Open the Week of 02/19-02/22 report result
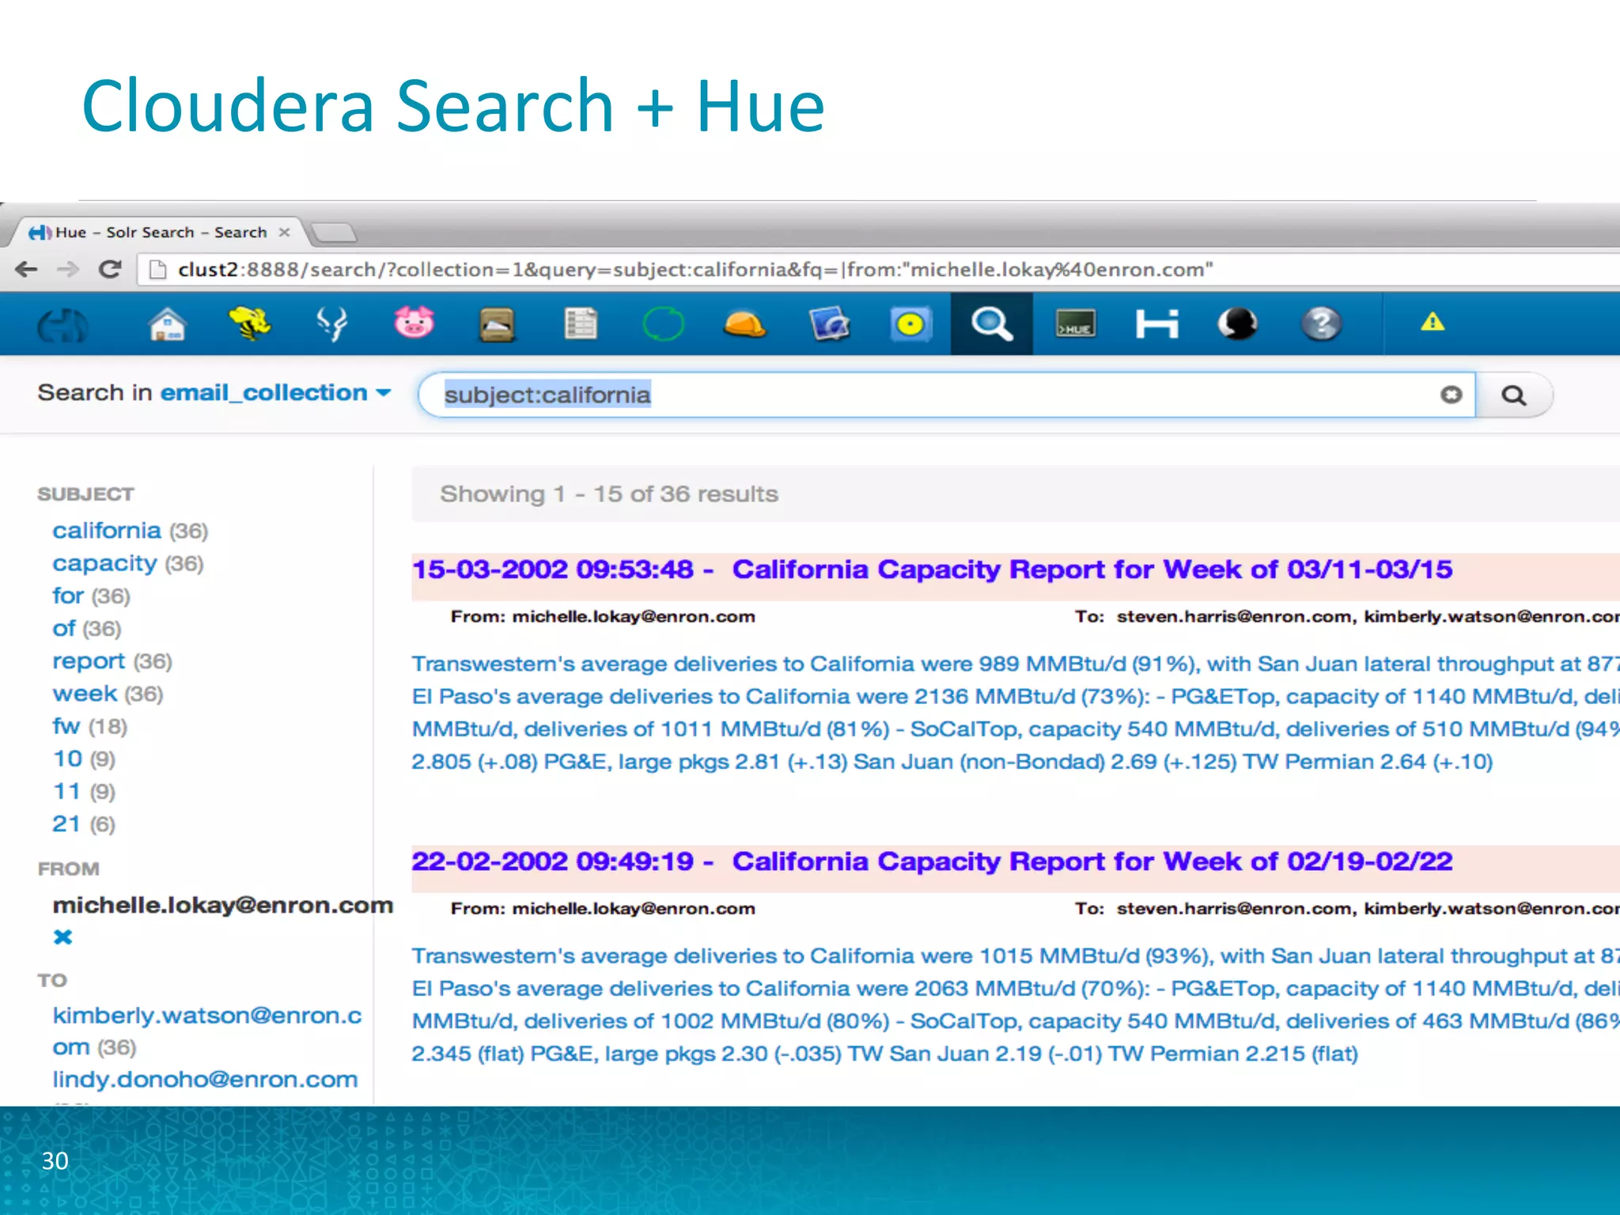This screenshot has height=1215, width=1620. click(x=933, y=861)
